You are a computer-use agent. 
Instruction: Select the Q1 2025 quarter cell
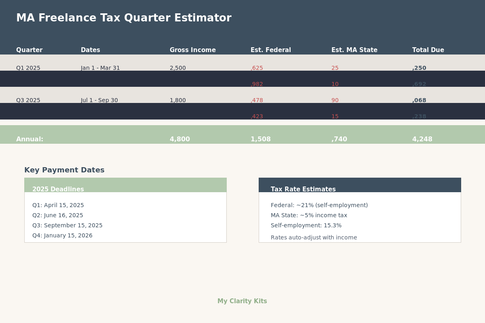[28, 68]
